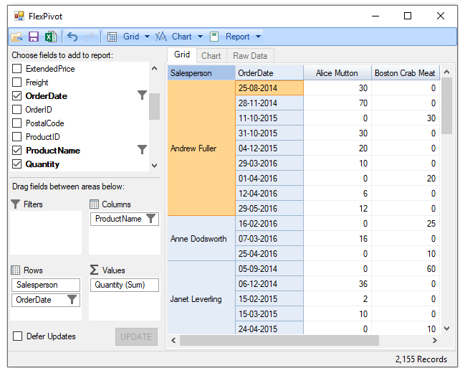Click the Export to Excel icon
The height and width of the screenshot is (373, 465).
pos(50,37)
